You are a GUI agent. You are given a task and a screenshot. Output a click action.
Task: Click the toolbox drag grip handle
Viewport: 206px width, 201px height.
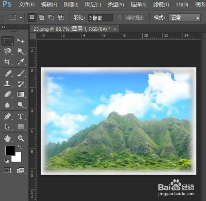pyautogui.click(x=14, y=31)
